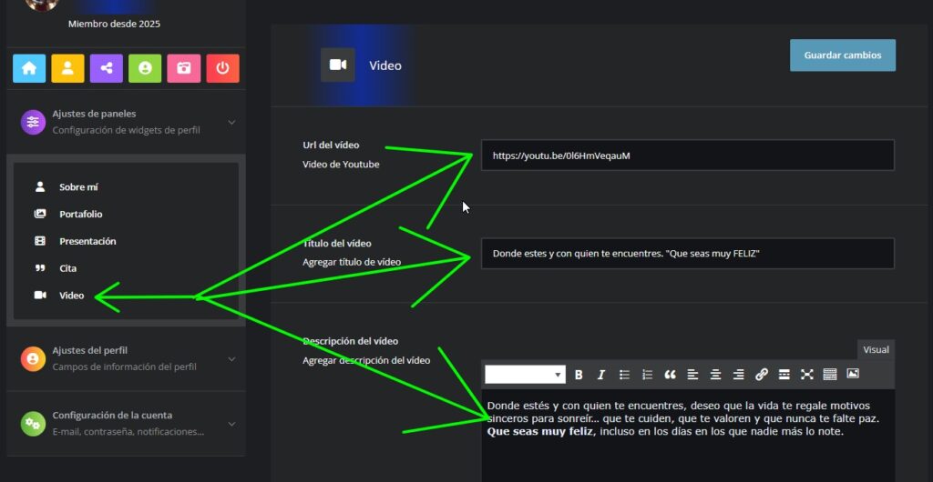Click the blue home icon button
The height and width of the screenshot is (482, 933).
point(29,68)
